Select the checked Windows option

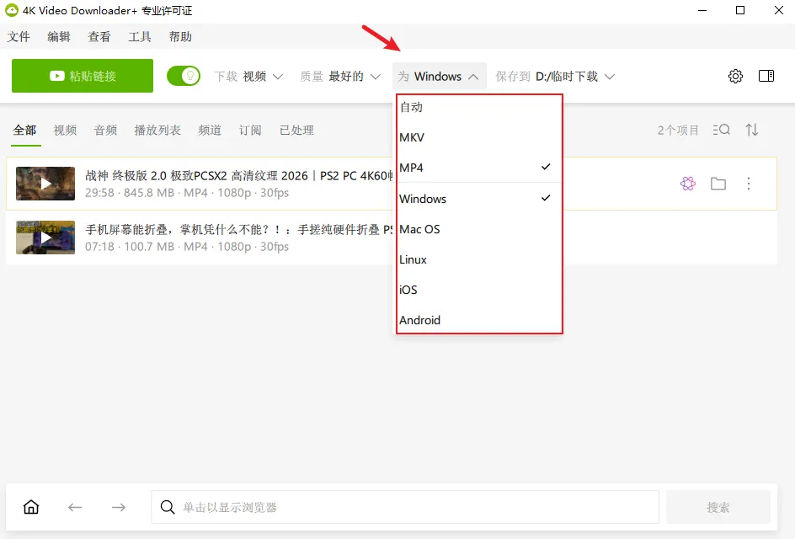pos(479,199)
